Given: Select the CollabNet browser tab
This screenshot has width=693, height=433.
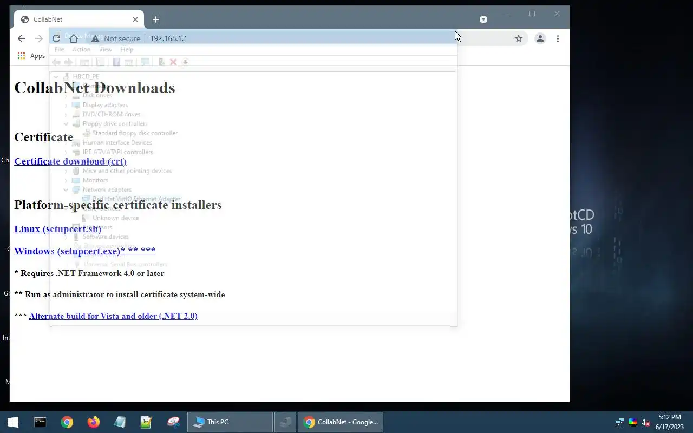Looking at the screenshot, I should tap(79, 19).
